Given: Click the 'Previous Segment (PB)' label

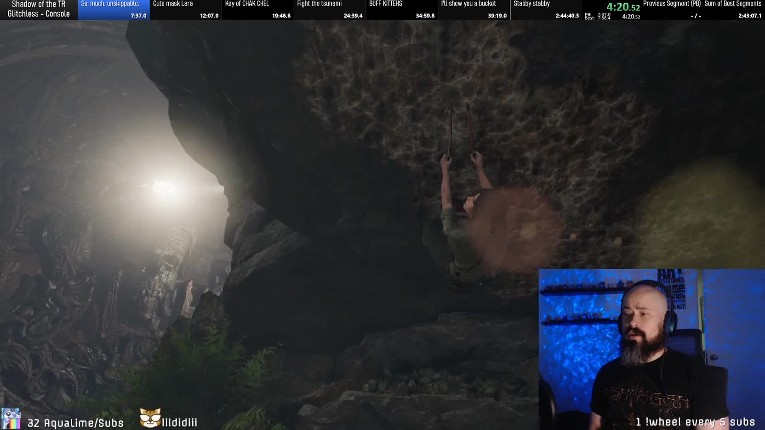Looking at the screenshot, I should (x=672, y=4).
